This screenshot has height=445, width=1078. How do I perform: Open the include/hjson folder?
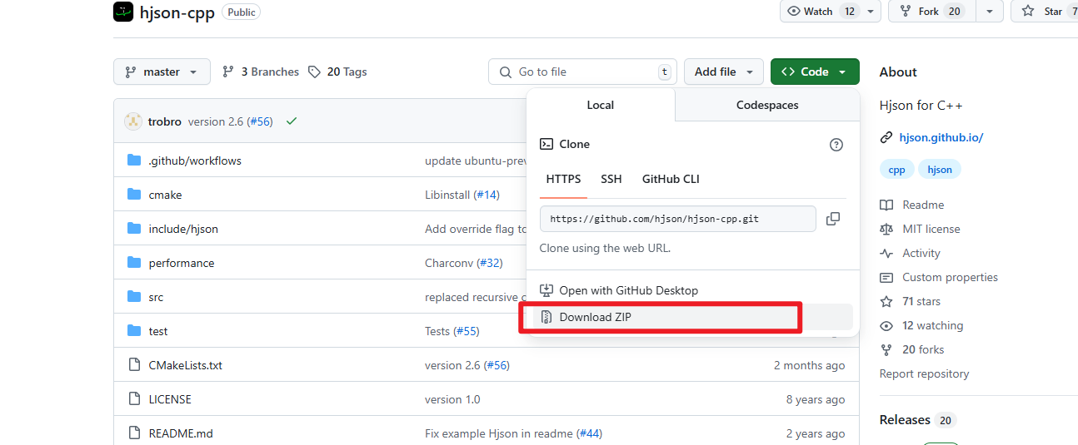[x=183, y=229]
